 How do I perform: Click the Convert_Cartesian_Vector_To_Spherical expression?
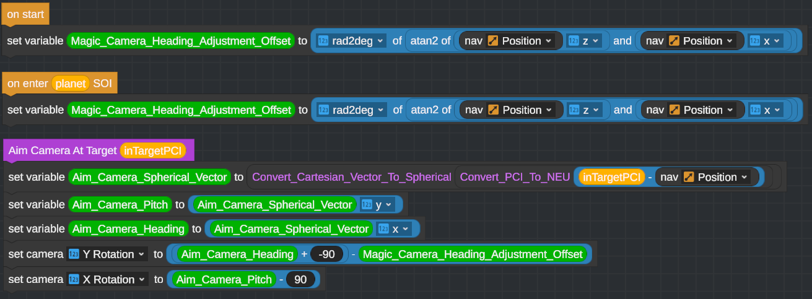pos(351,177)
